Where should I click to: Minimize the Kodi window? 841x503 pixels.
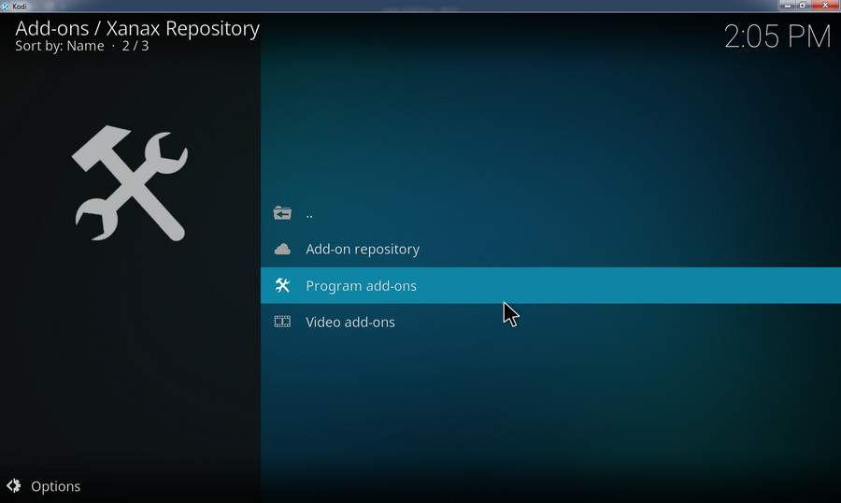coord(787,6)
